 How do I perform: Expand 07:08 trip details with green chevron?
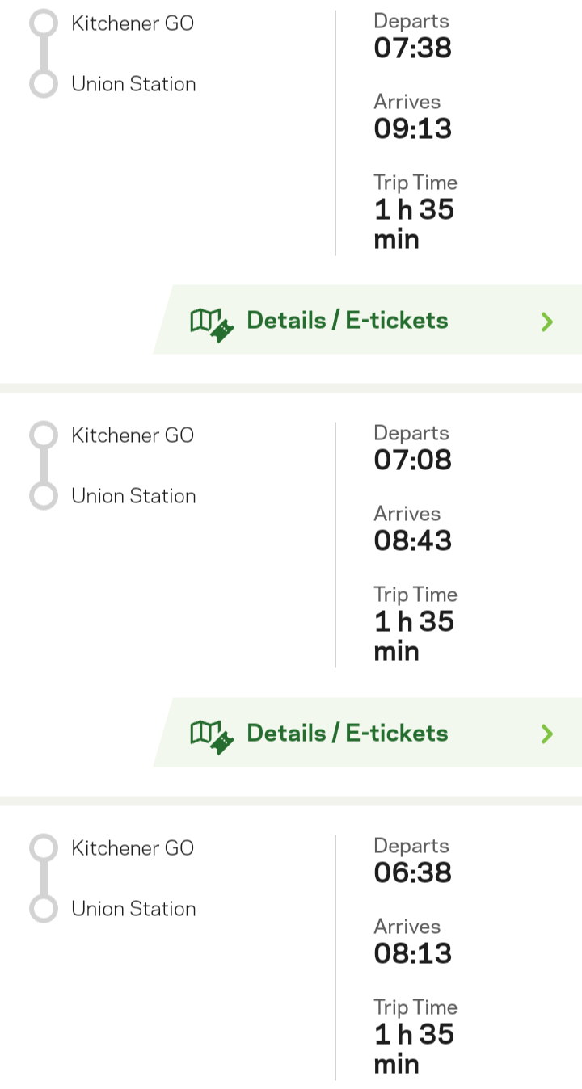point(547,734)
